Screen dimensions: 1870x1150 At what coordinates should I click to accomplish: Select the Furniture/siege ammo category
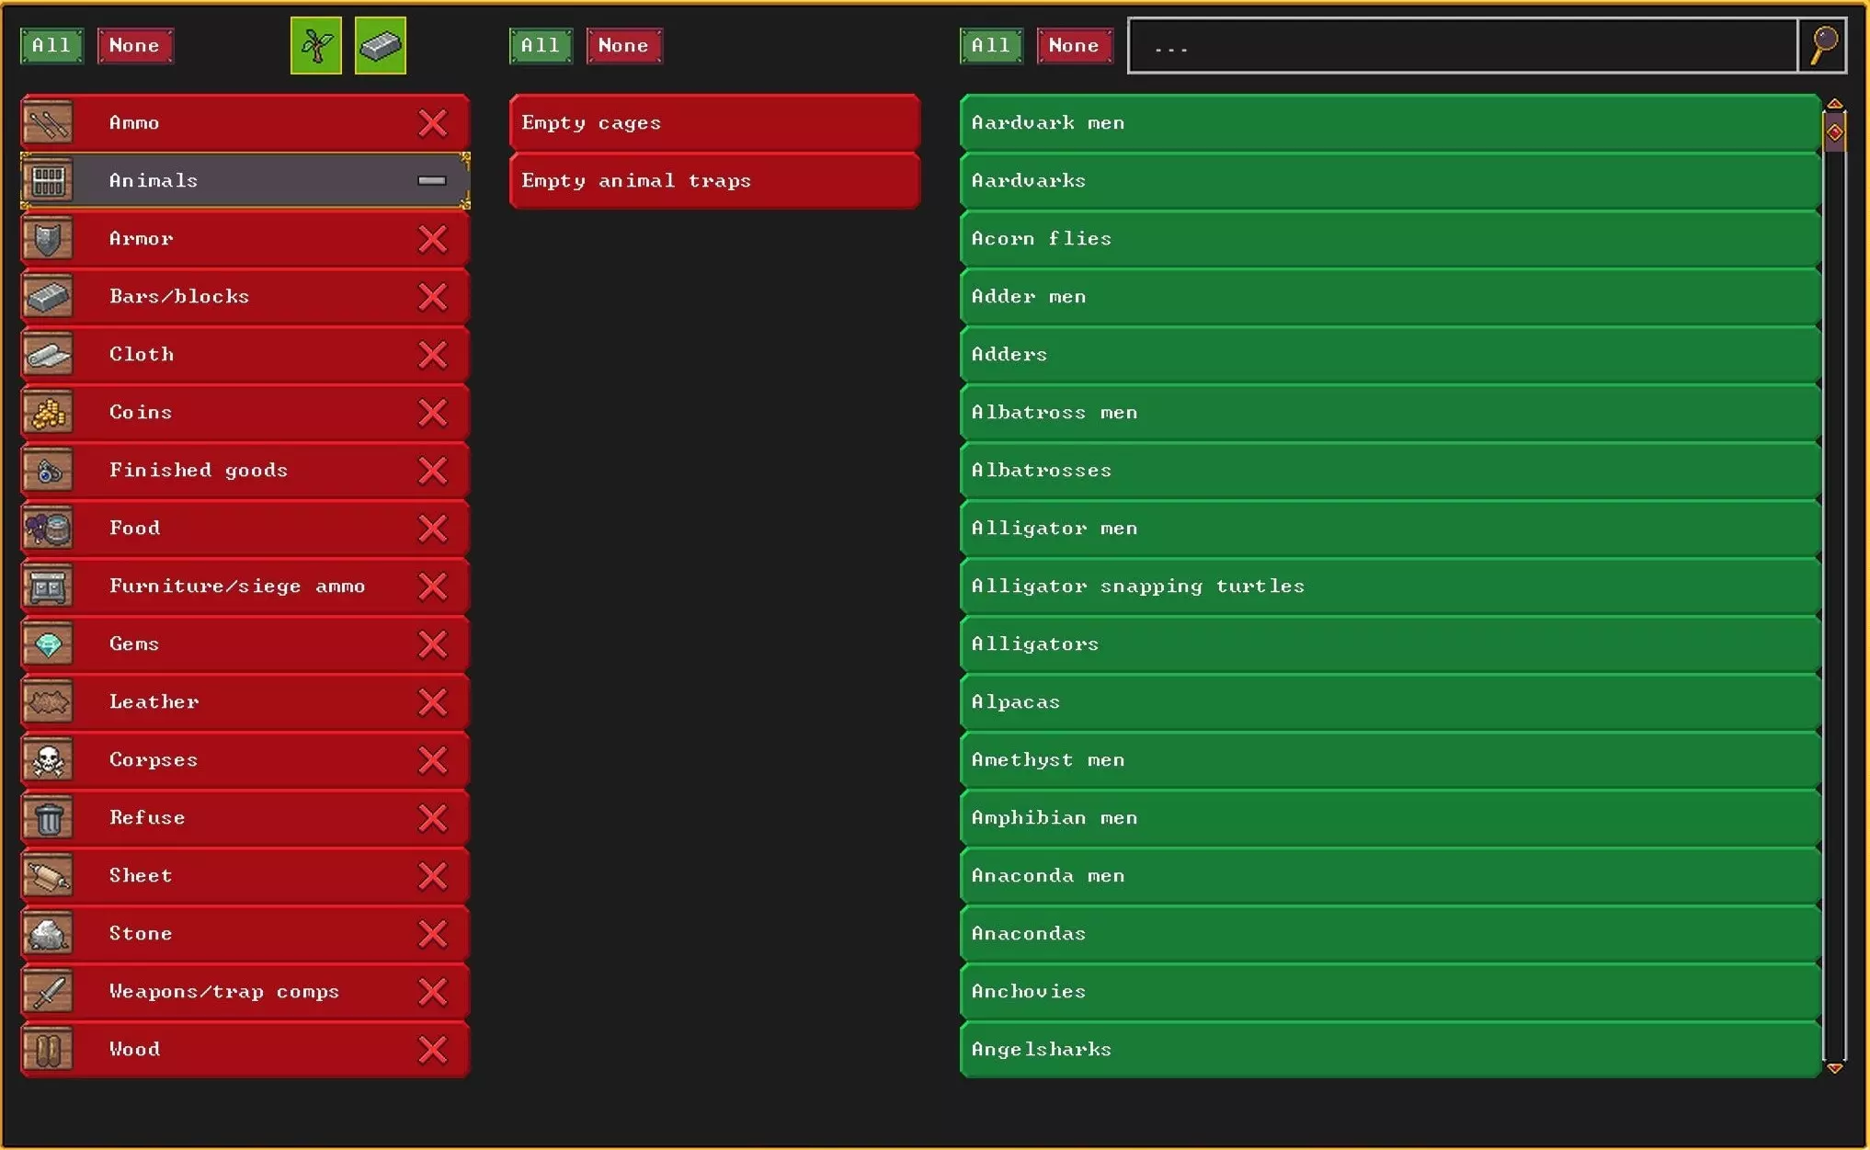236,586
